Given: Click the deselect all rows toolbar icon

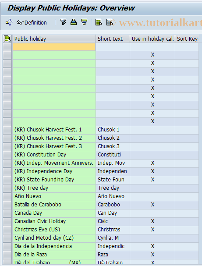Looking at the screenshot, I should 110,22.
